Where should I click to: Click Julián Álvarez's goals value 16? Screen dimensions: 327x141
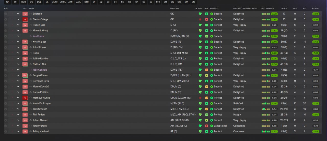point(295,120)
